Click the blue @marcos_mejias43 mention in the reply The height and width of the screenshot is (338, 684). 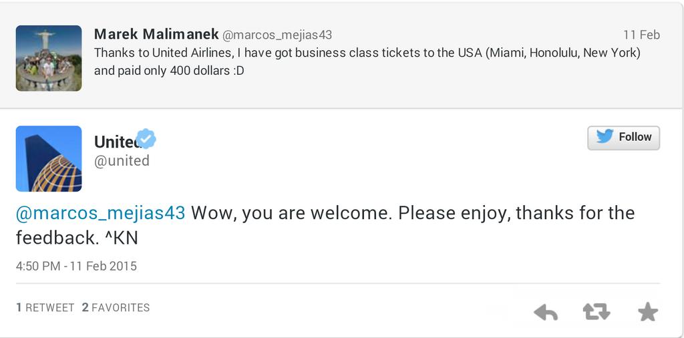coord(100,213)
